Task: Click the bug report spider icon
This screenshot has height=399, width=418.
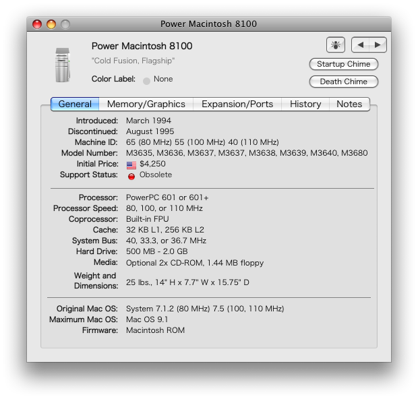Action: tap(335, 44)
